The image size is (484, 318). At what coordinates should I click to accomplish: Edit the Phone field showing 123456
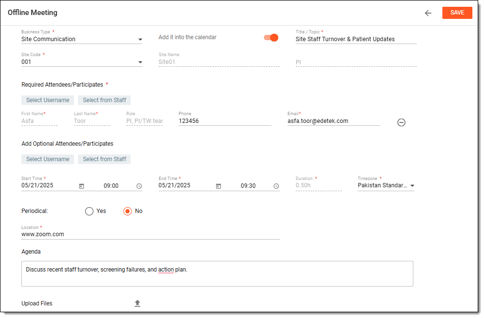[225, 121]
